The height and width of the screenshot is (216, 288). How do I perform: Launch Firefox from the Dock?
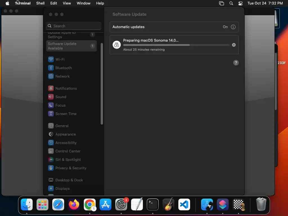(74, 204)
